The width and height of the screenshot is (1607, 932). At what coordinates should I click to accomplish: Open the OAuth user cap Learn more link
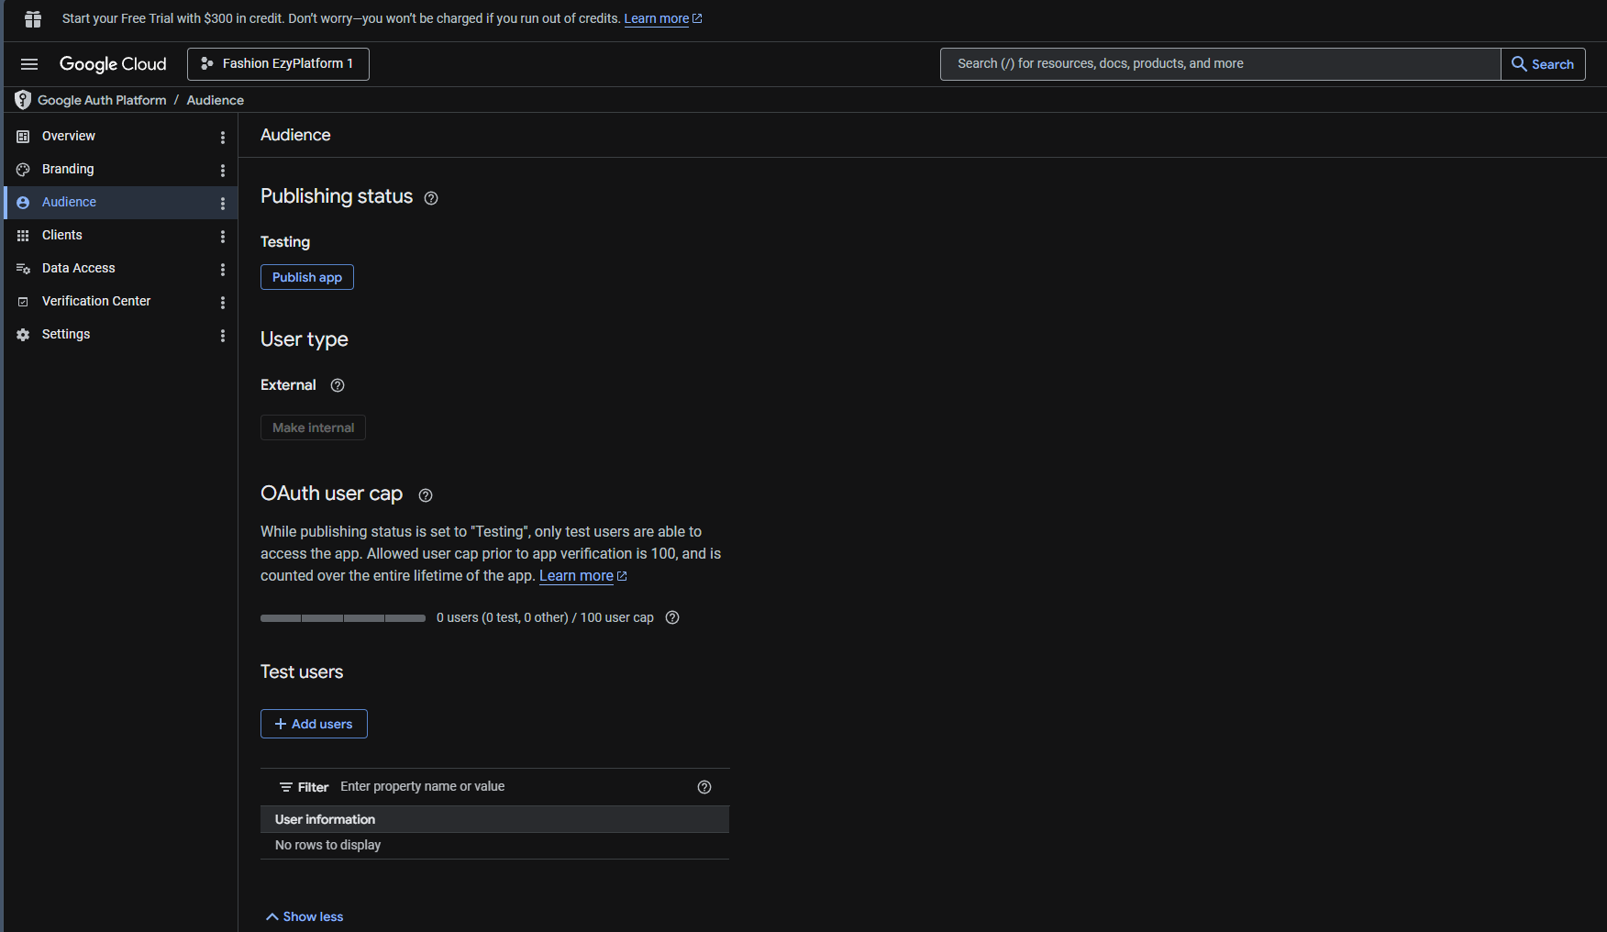[576, 576]
